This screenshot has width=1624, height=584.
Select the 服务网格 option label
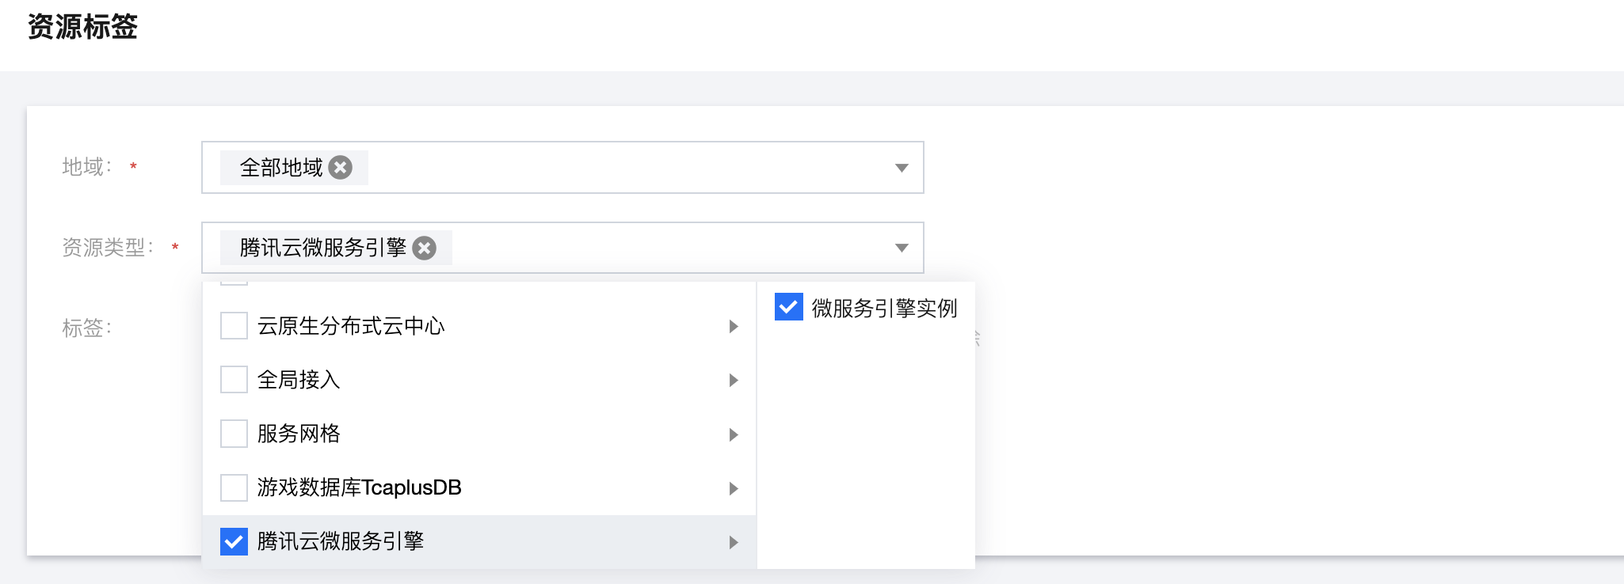pos(299,434)
